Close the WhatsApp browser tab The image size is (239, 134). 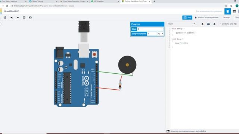click(x=119, y=1)
